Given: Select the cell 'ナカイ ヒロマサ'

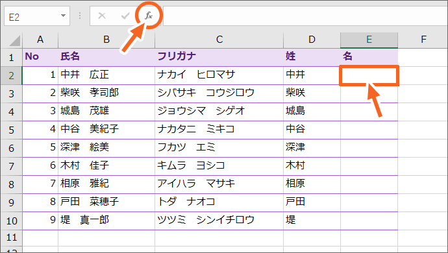Looking at the screenshot, I should [219, 75].
